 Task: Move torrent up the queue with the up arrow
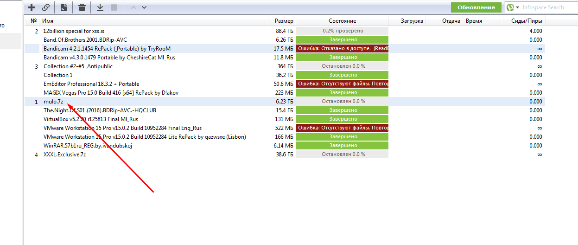133,7
